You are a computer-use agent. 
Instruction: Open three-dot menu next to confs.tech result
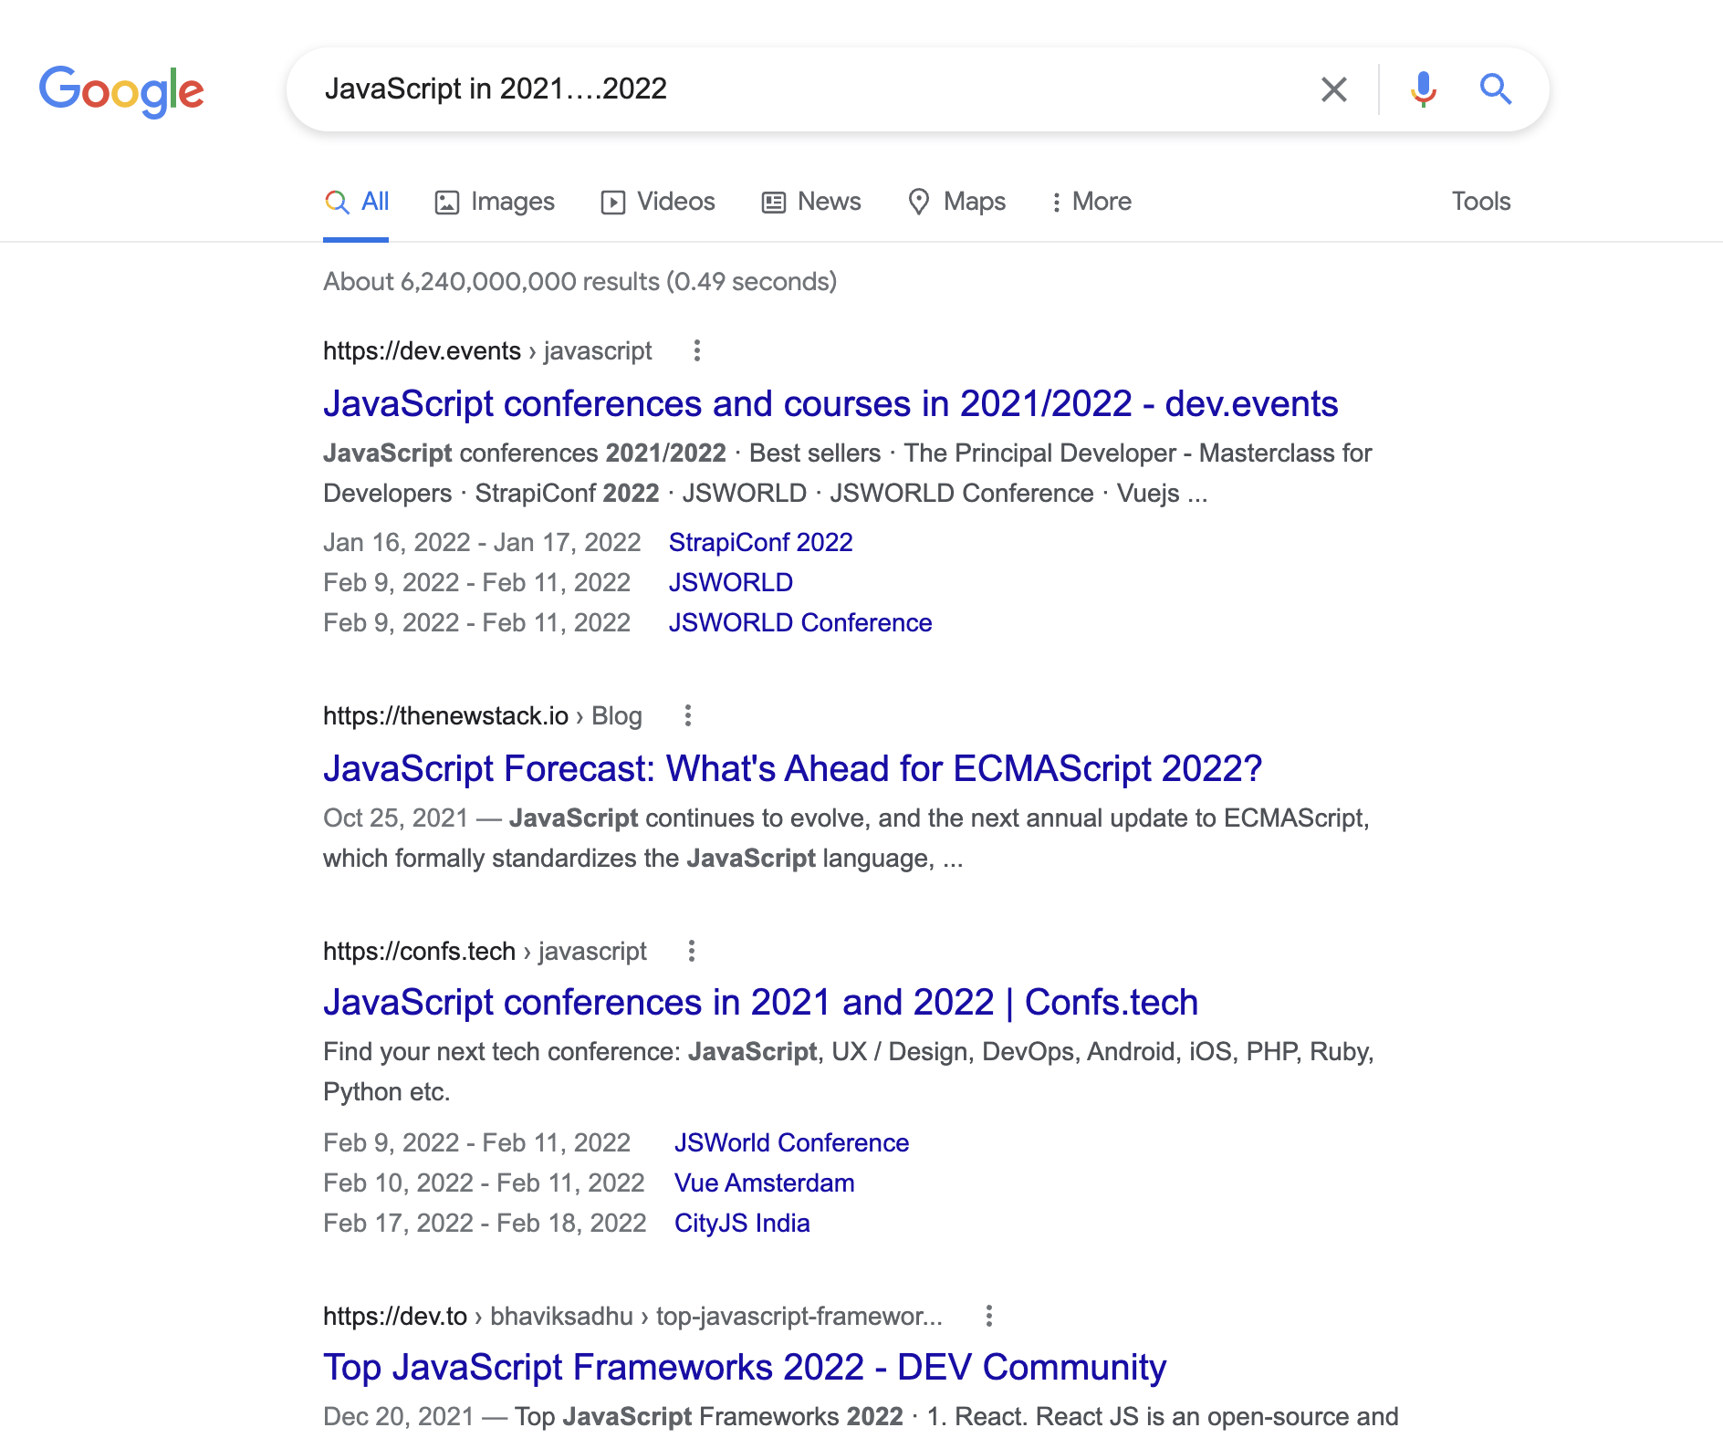click(691, 952)
